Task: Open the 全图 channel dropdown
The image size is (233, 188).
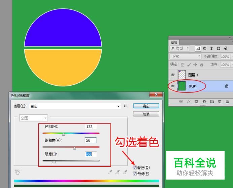Action: pos(33,118)
